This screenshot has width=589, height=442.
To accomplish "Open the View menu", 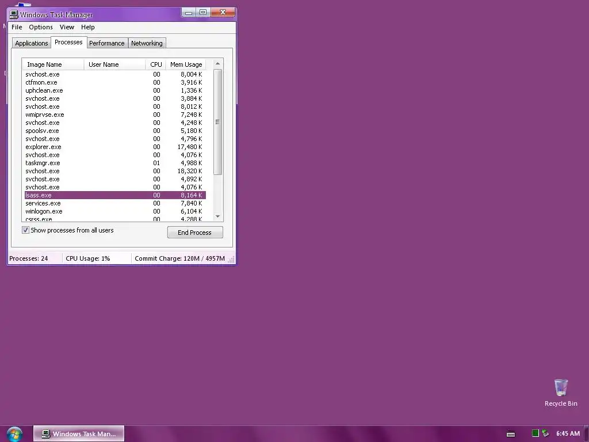I will 67,27.
